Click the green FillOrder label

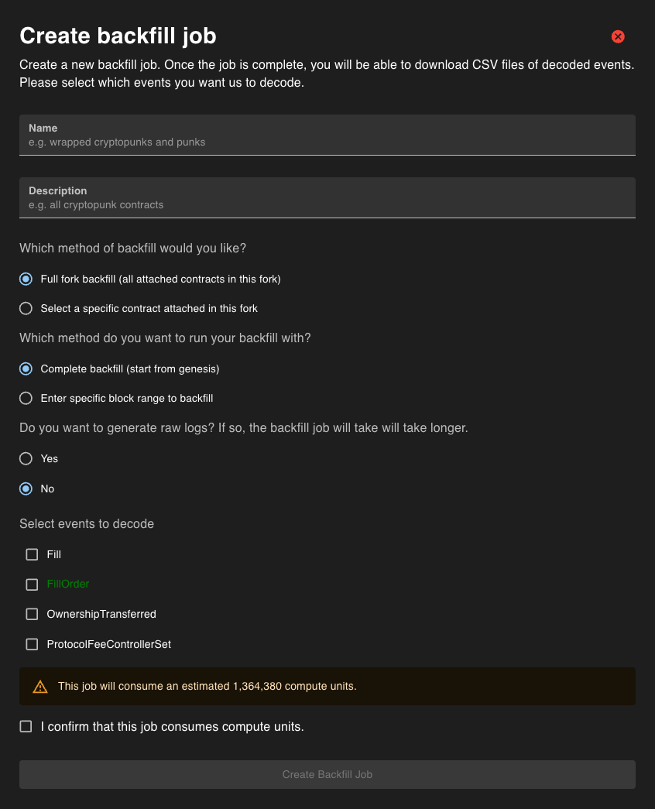(68, 584)
